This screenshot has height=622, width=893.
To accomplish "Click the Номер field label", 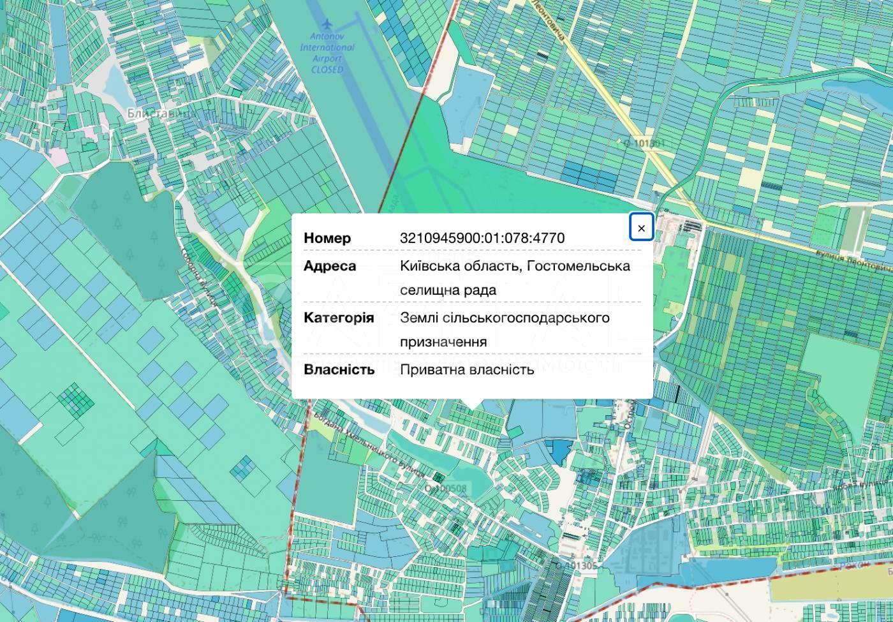I will (x=327, y=238).
